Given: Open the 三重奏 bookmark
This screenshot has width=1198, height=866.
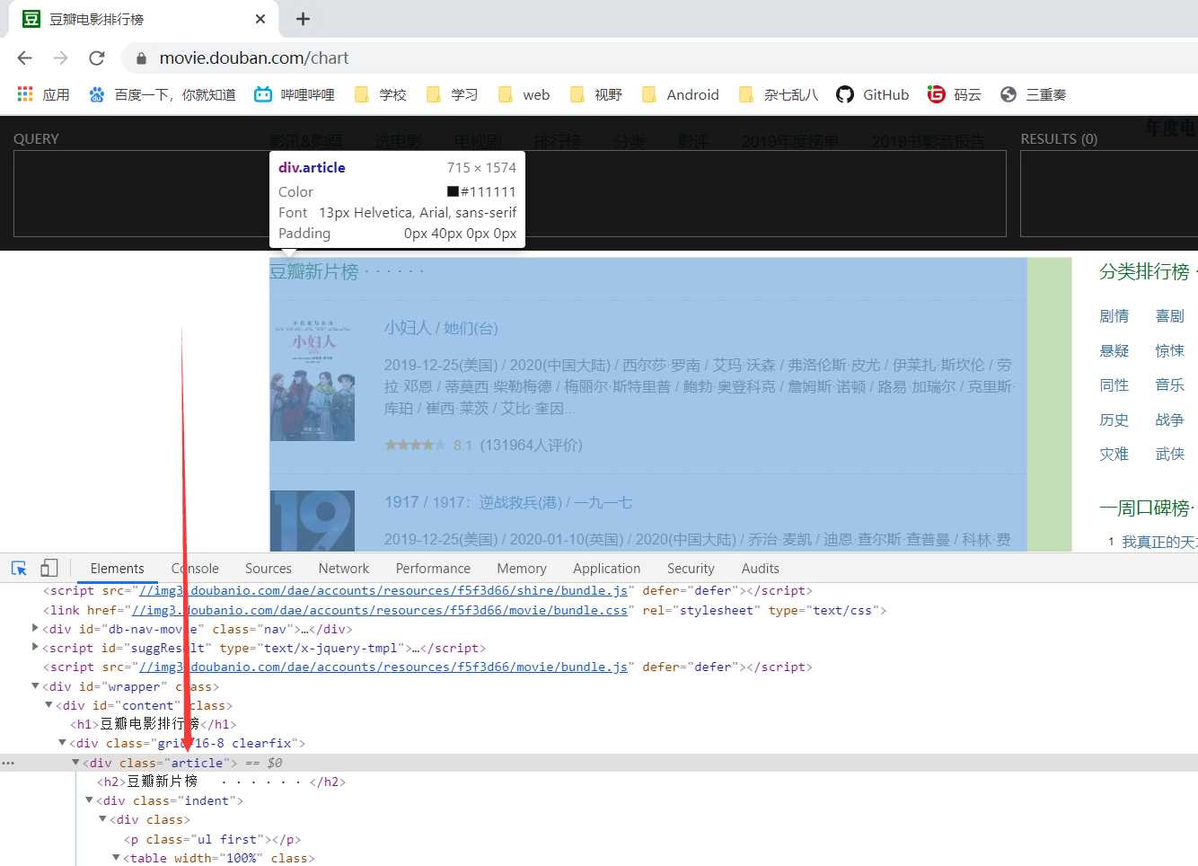Looking at the screenshot, I should coord(1034,94).
